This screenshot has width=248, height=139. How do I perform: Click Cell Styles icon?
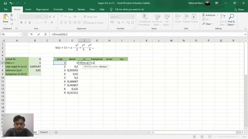coord(167,17)
